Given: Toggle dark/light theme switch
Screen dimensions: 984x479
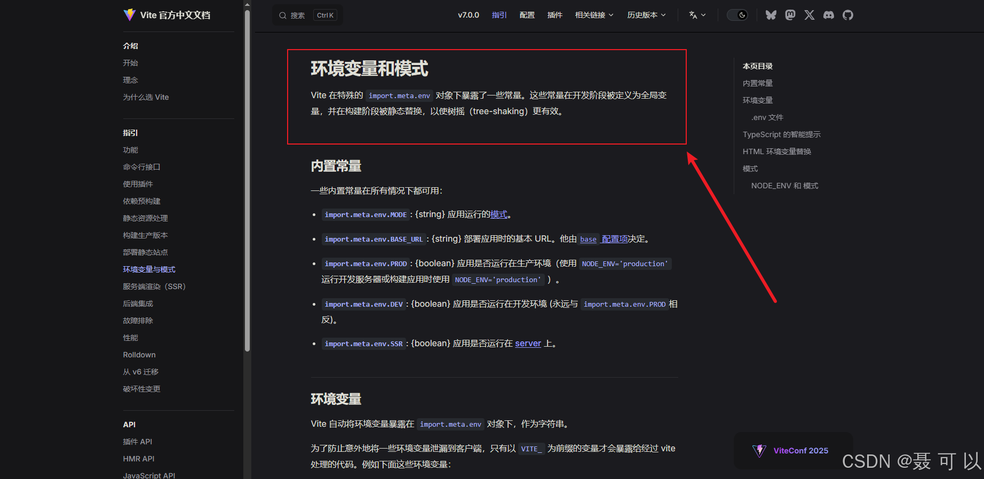Looking at the screenshot, I should 737,15.
